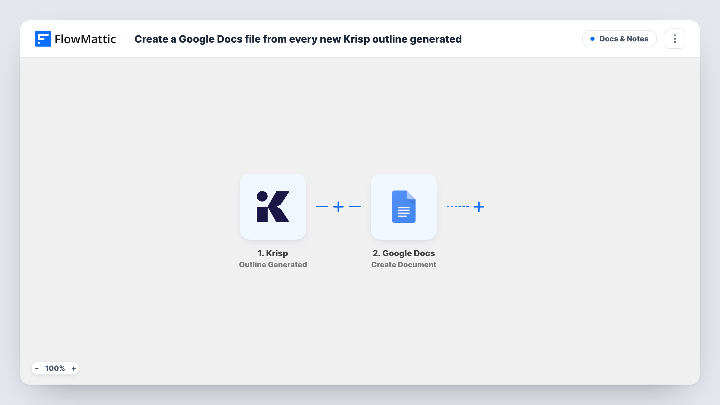This screenshot has height=405, width=720.
Task: Click the FlowMattic logo icon
Action: click(x=43, y=39)
